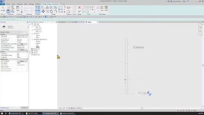The height and width of the screenshot is (115, 204).
Task: Switch to the {3D} view tab
Action: click(x=76, y=22)
